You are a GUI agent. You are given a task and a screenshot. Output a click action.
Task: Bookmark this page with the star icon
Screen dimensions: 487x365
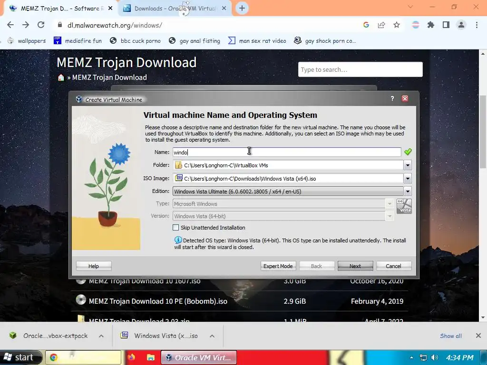click(x=397, y=25)
